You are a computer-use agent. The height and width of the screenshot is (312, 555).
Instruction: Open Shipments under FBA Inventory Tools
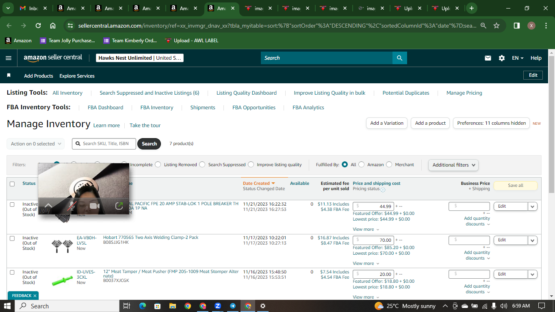203,108
